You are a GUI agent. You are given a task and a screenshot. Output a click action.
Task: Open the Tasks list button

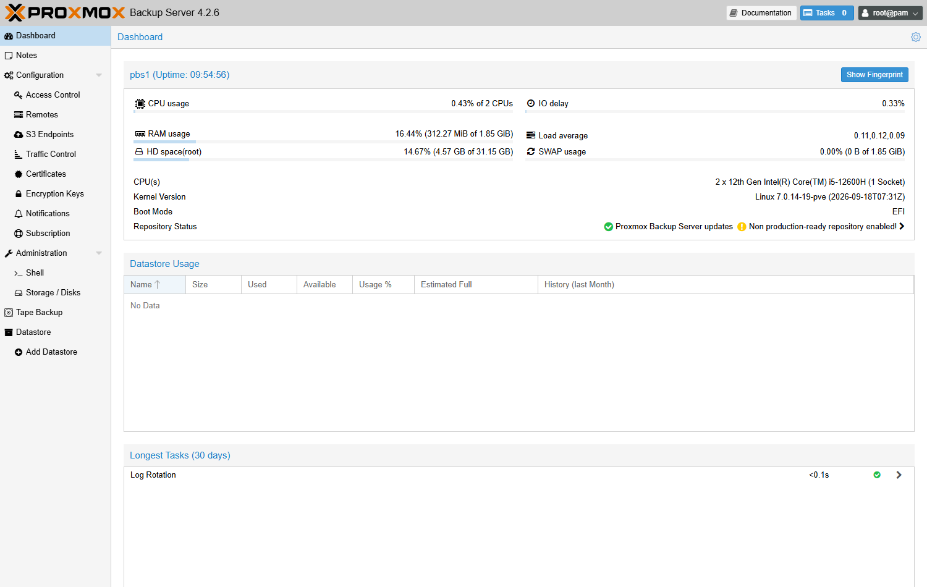[x=827, y=13]
